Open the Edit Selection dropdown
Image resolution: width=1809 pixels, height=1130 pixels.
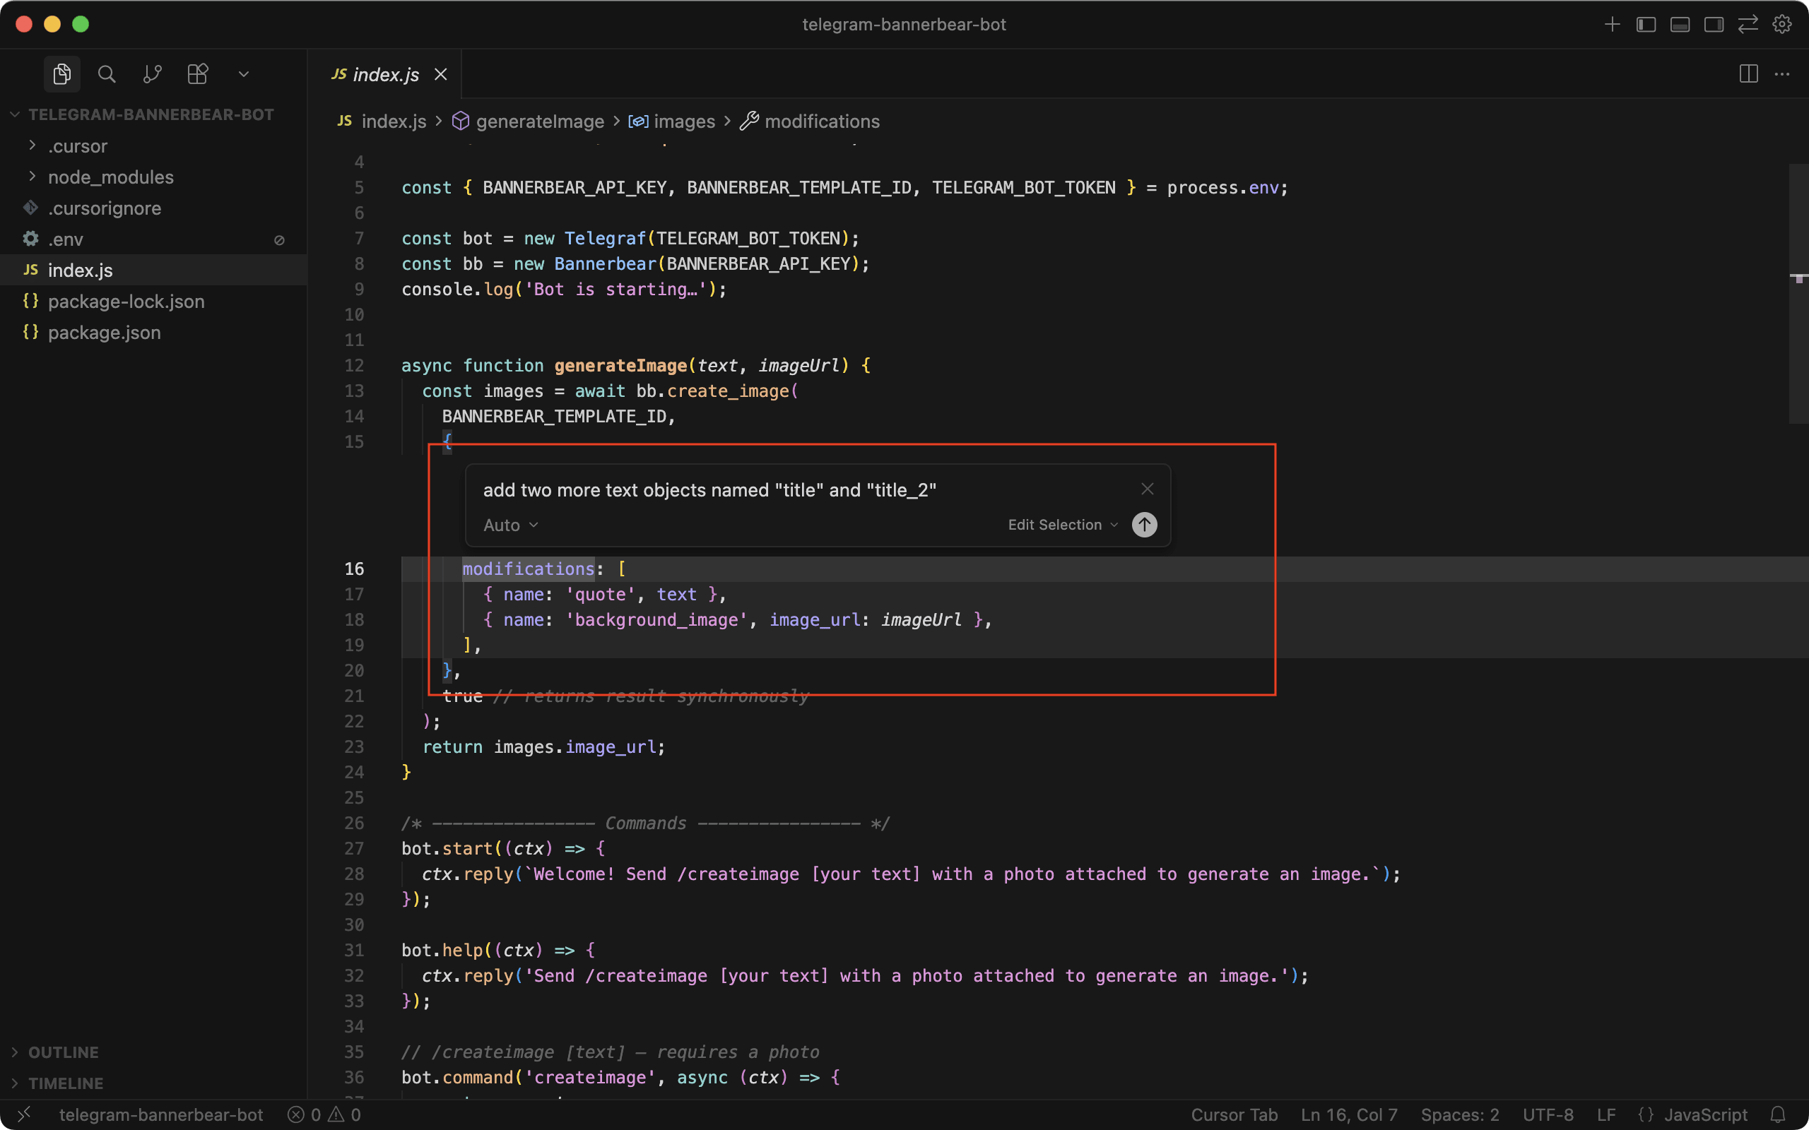point(1061,525)
